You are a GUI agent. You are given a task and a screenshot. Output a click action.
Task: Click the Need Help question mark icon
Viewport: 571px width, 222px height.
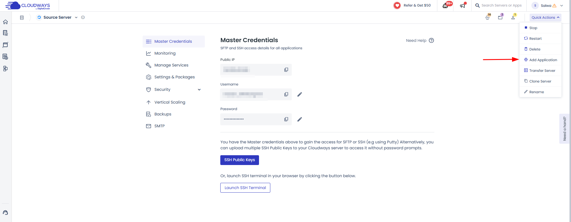(x=431, y=41)
